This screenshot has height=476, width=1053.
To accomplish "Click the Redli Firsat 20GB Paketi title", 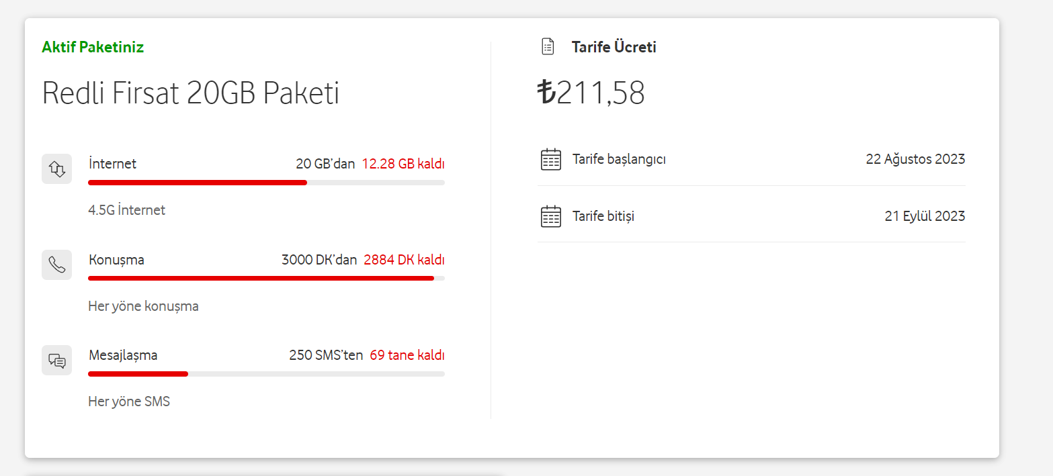I will coord(190,93).
